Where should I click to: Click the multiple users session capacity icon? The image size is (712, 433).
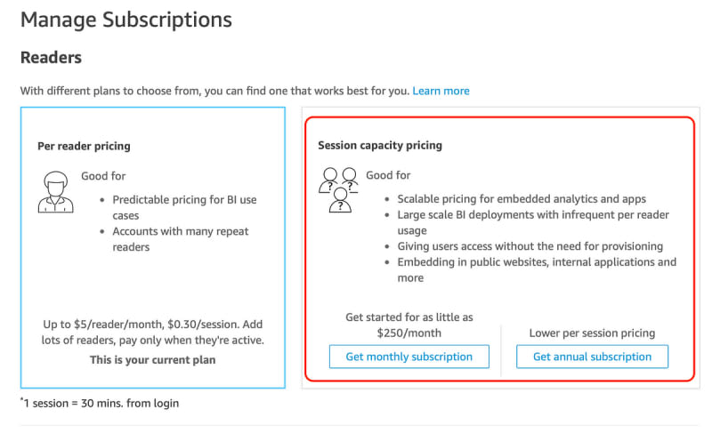coord(337,190)
